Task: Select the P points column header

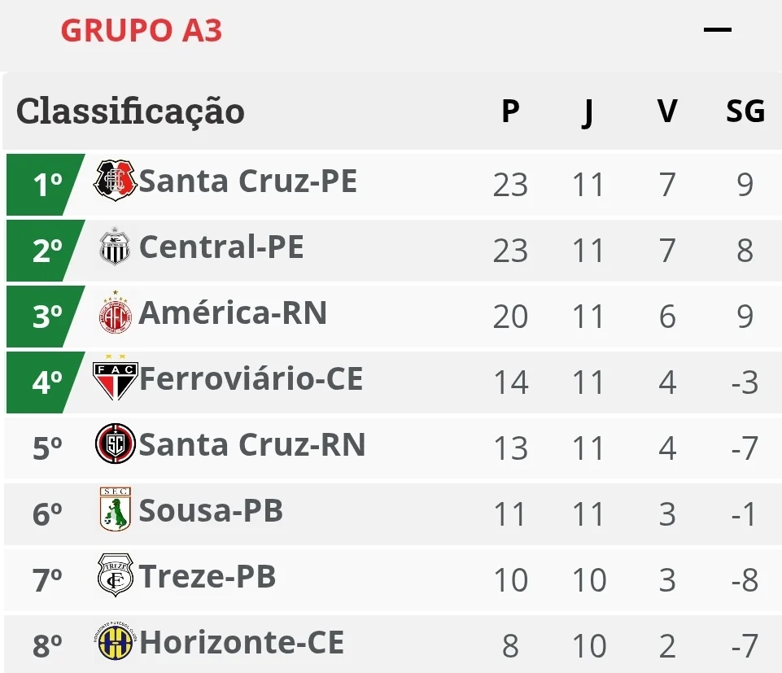Action: pyautogui.click(x=510, y=111)
